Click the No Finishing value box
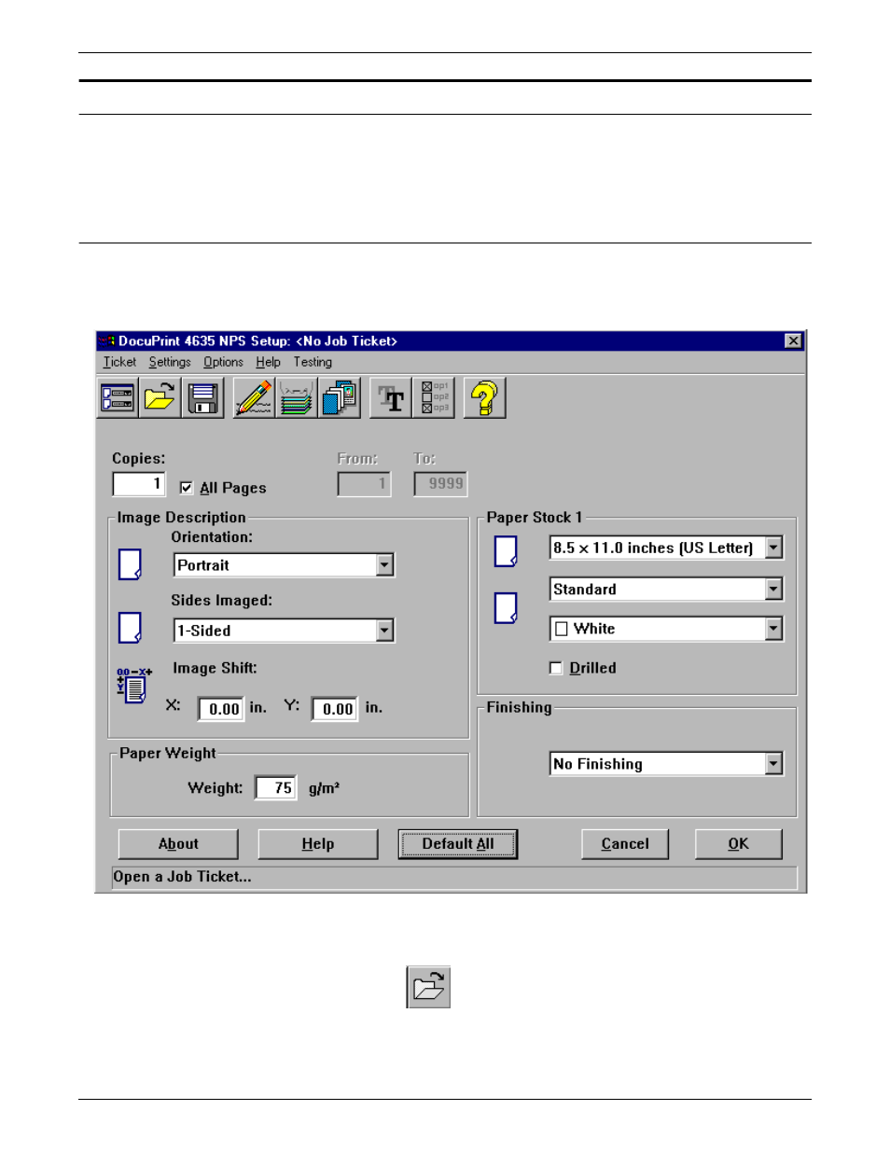This screenshot has width=890, height=1152. coord(658,764)
